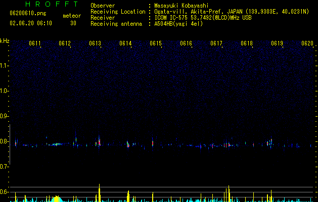
Task: Click the 0613 time marker
Action: [95, 43]
